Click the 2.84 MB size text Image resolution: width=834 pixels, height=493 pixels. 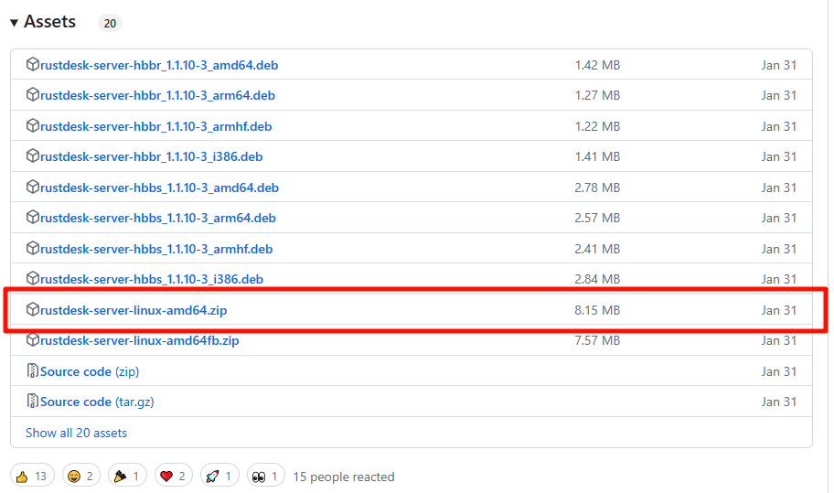coord(597,279)
